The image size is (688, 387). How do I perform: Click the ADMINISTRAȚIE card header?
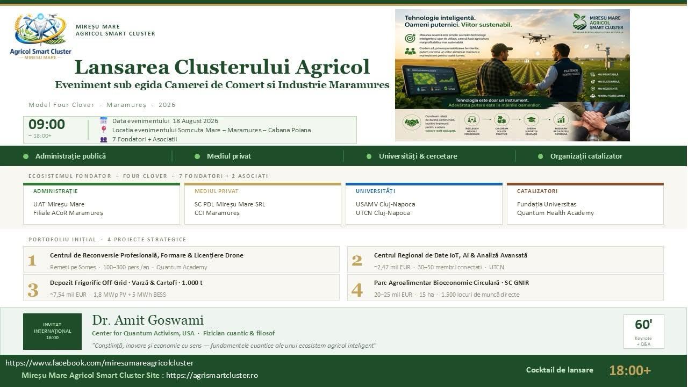click(x=55, y=191)
